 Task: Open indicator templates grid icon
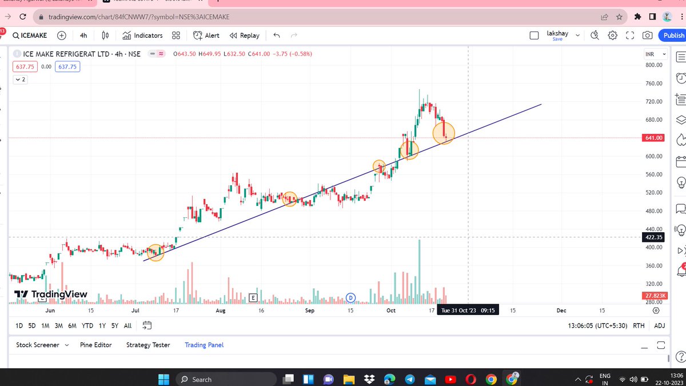tap(176, 35)
